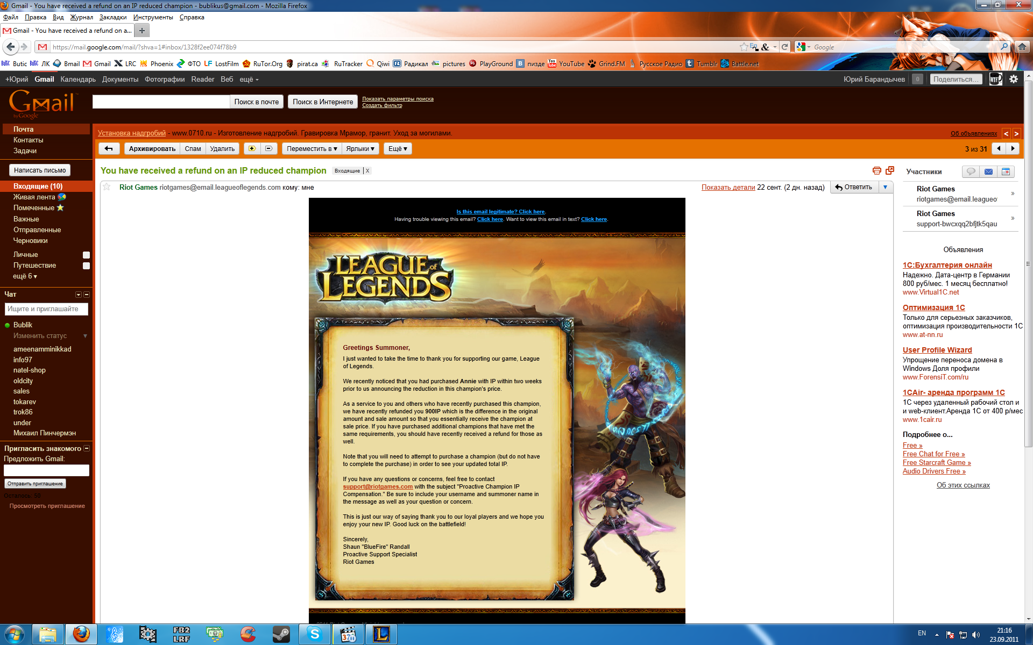This screenshot has width=1033, height=645.
Task: Click the Firefox back navigation button
Action: [10, 47]
